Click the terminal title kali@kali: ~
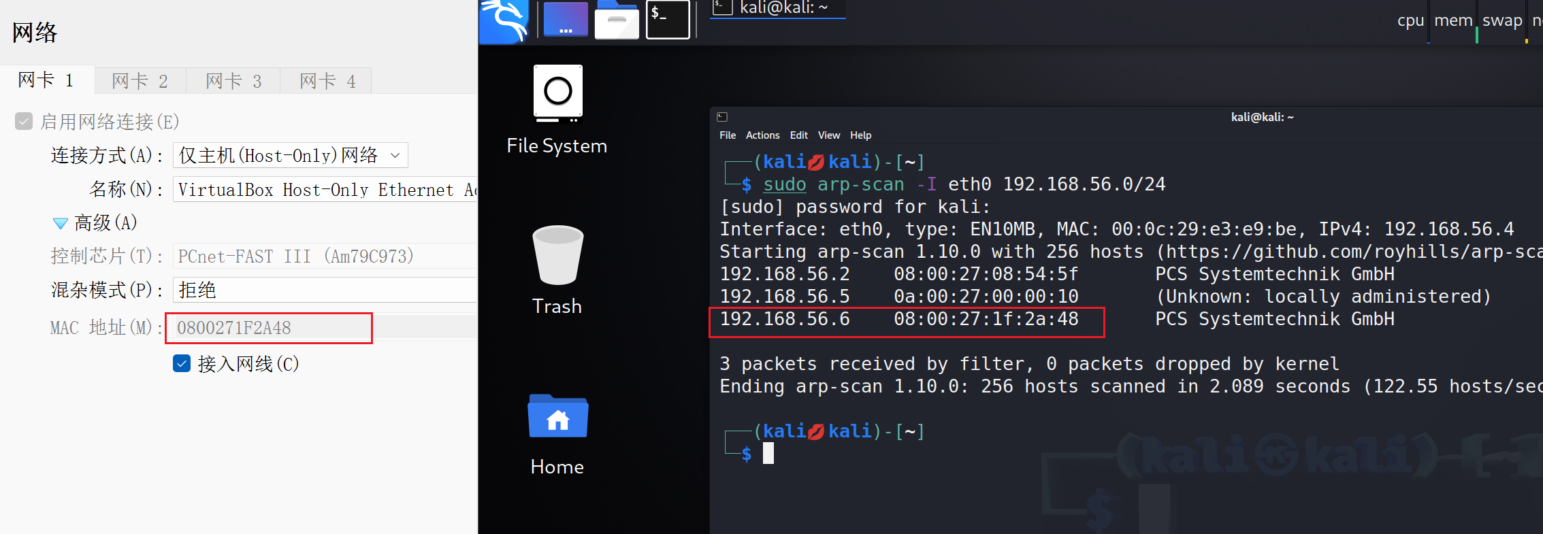 1262,117
